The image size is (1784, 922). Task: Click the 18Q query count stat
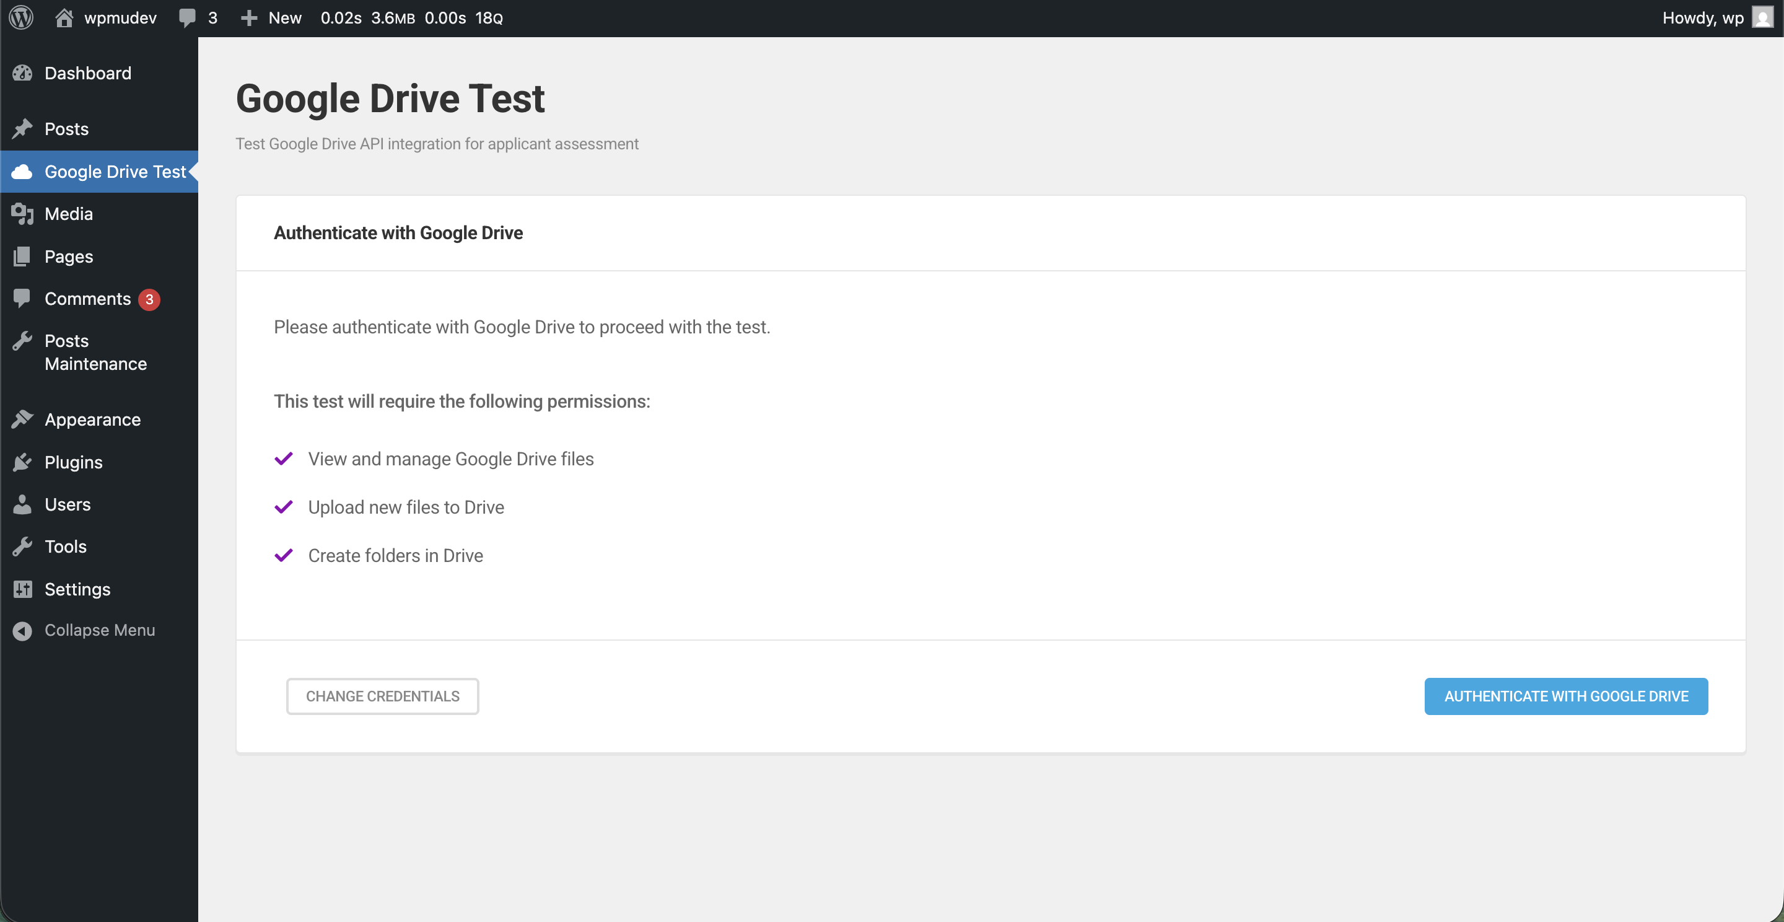[x=489, y=18]
